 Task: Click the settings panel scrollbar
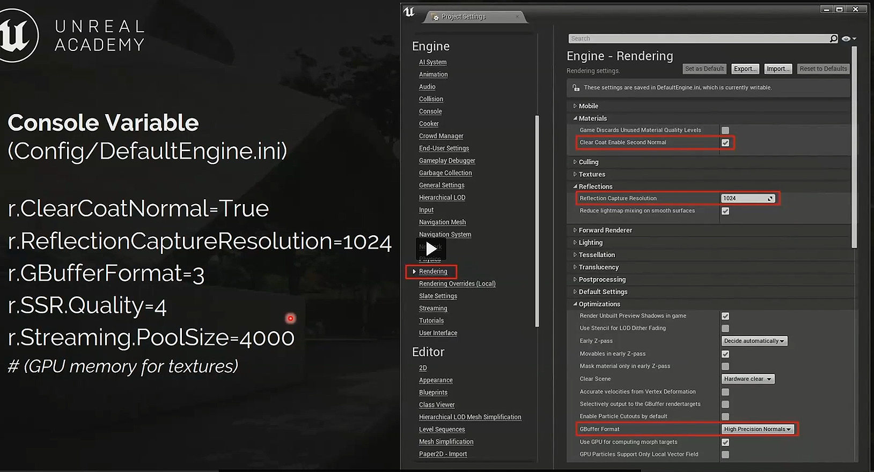coord(854,147)
